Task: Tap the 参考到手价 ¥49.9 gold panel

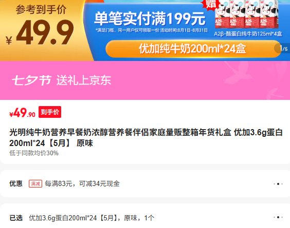Action: (x=42, y=30)
